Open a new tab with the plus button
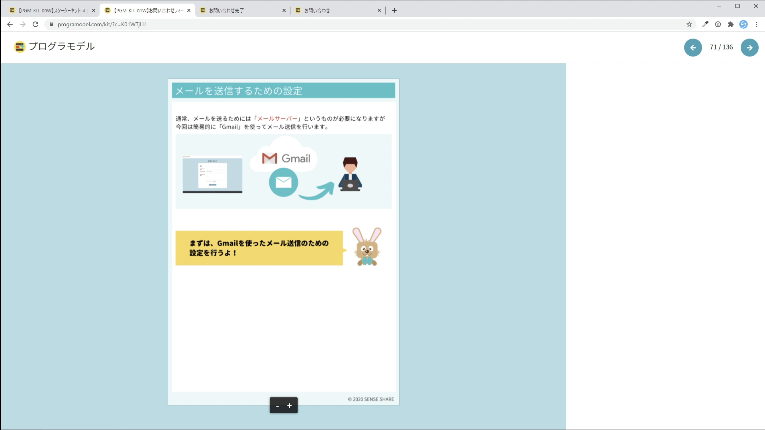The height and width of the screenshot is (430, 765). 394,10
